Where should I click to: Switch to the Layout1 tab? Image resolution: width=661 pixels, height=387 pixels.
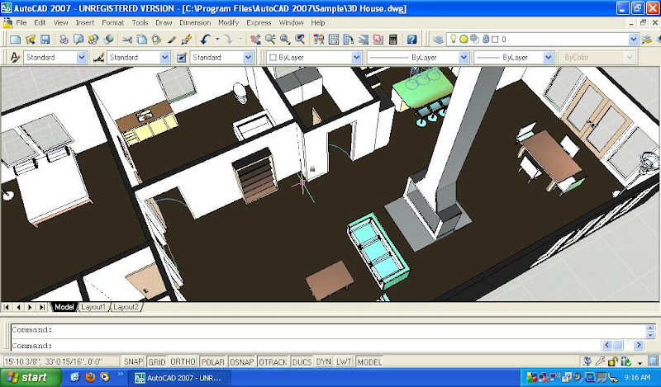(x=92, y=307)
